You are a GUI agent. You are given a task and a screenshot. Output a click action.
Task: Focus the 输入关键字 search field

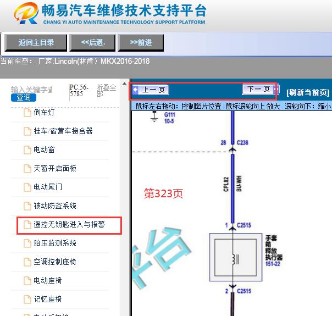pos(31,90)
